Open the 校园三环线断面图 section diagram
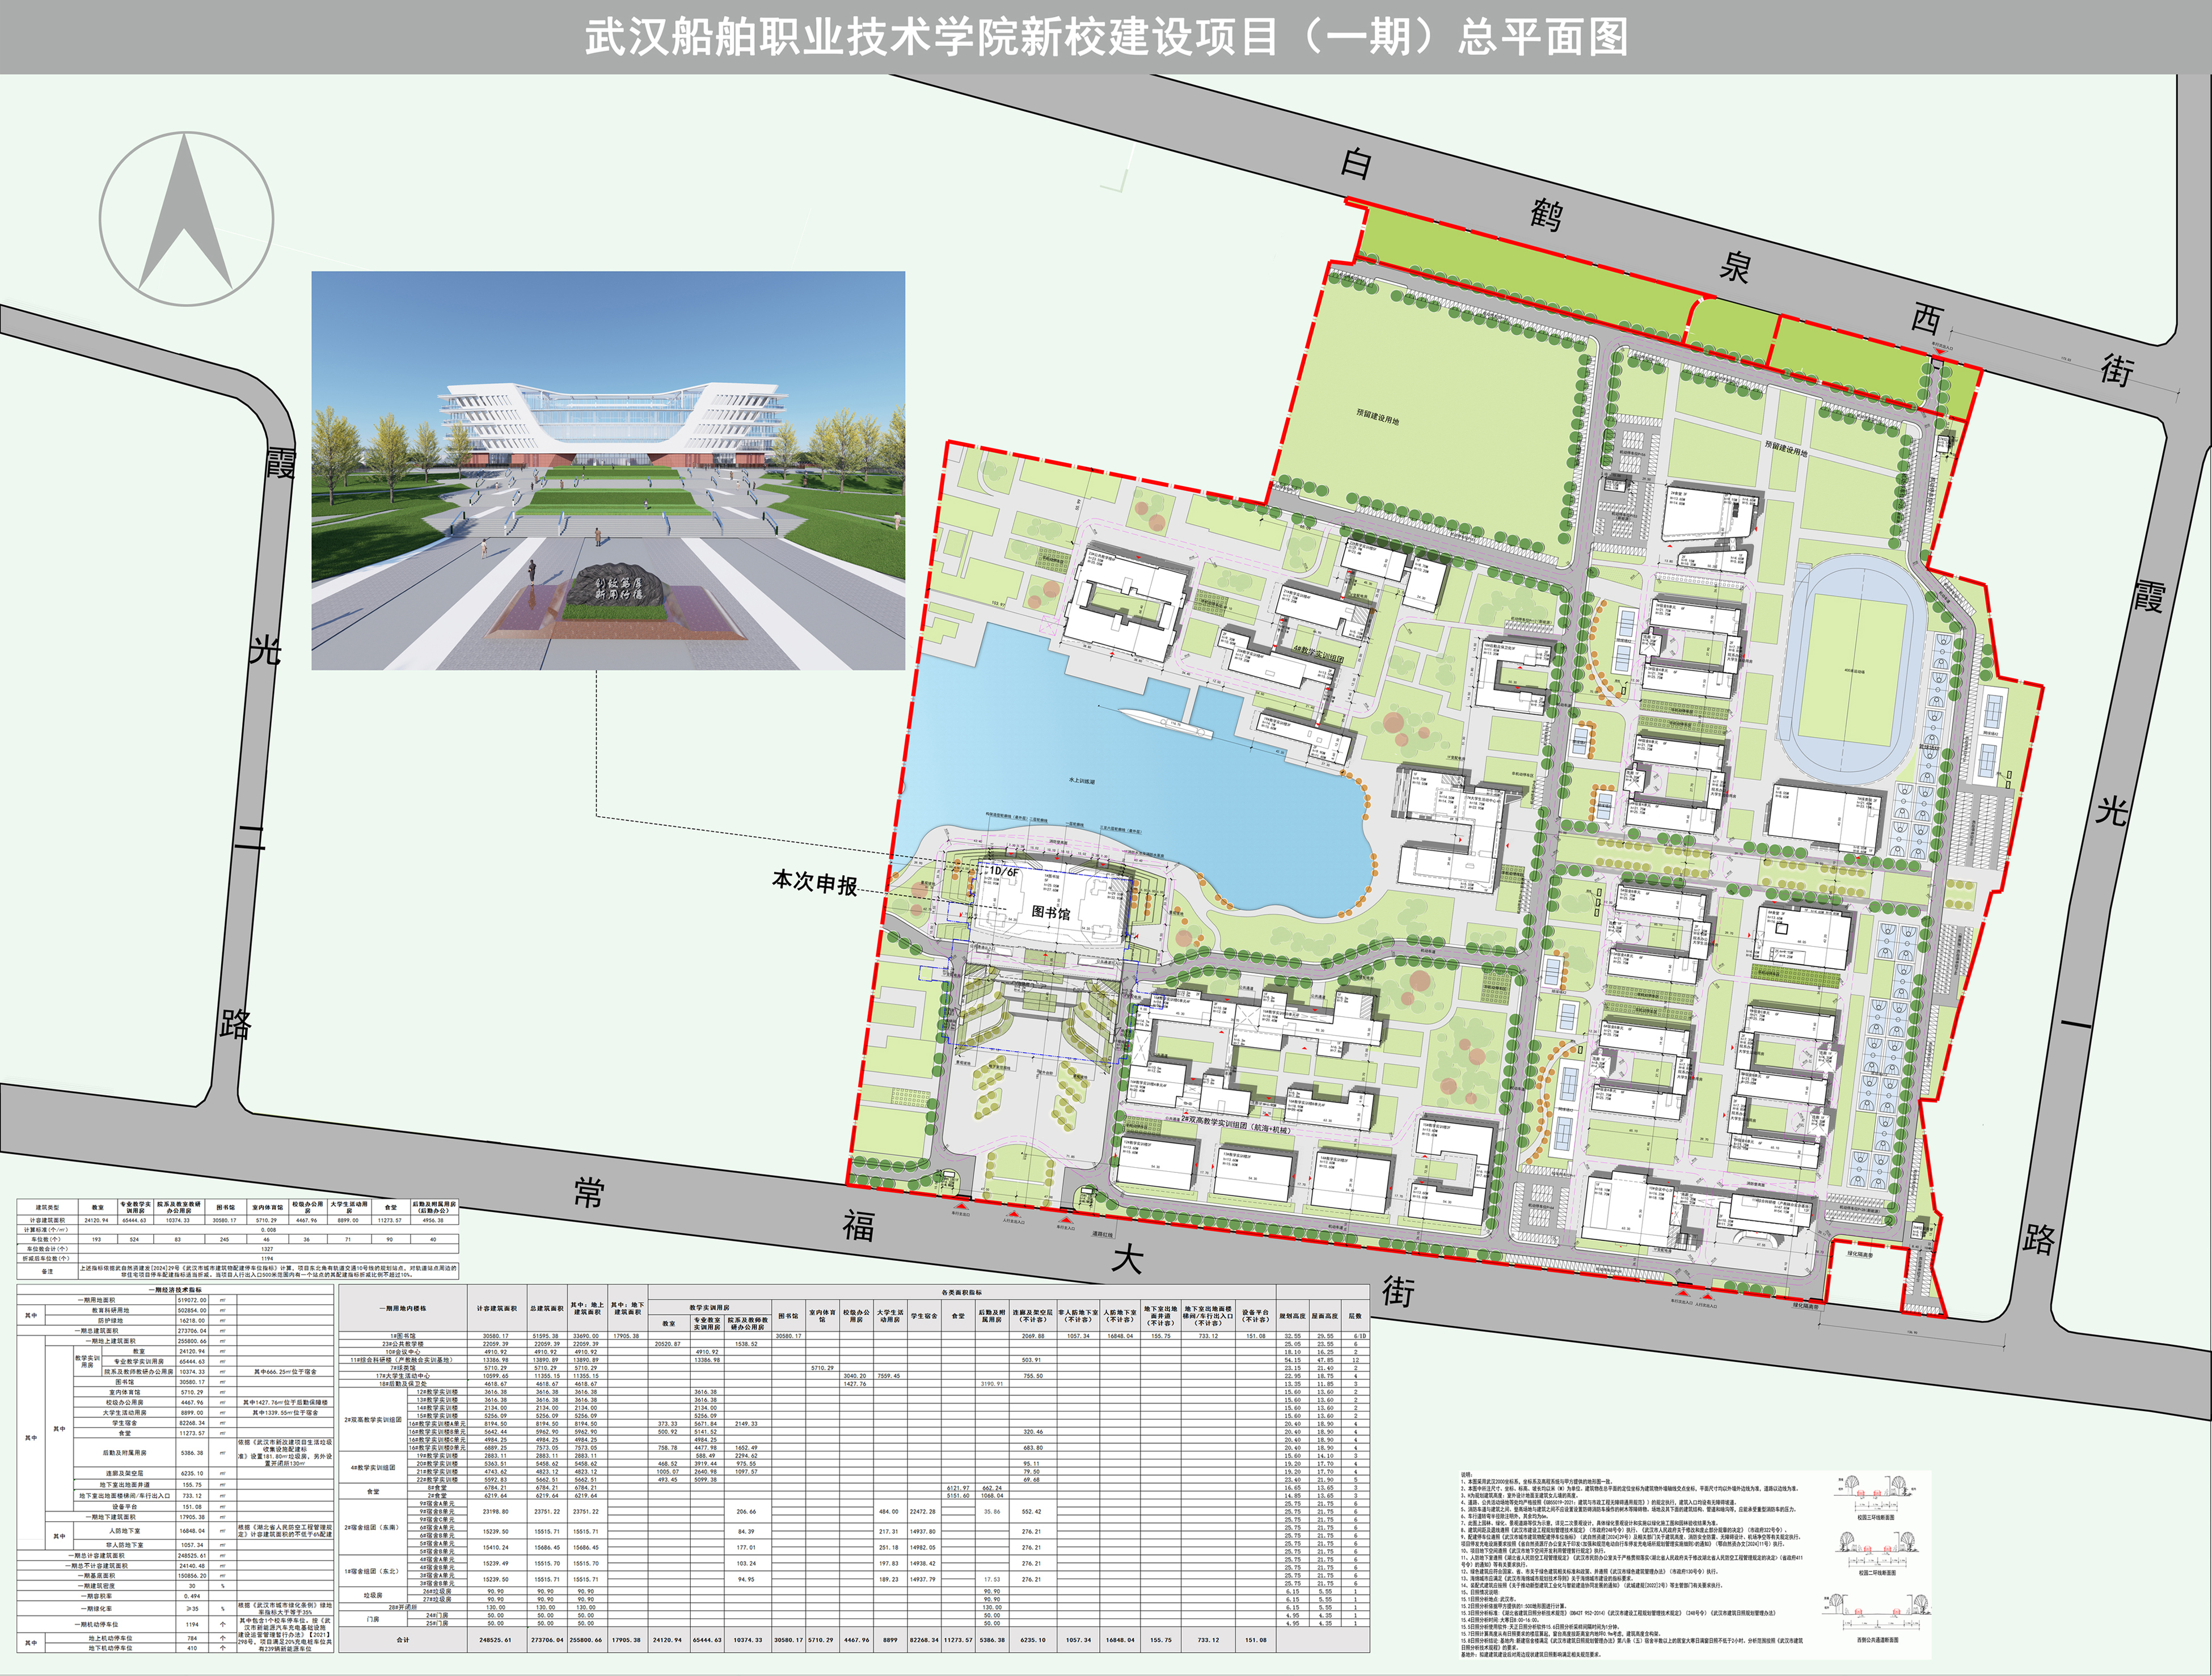2212x1676 pixels. [1875, 1498]
